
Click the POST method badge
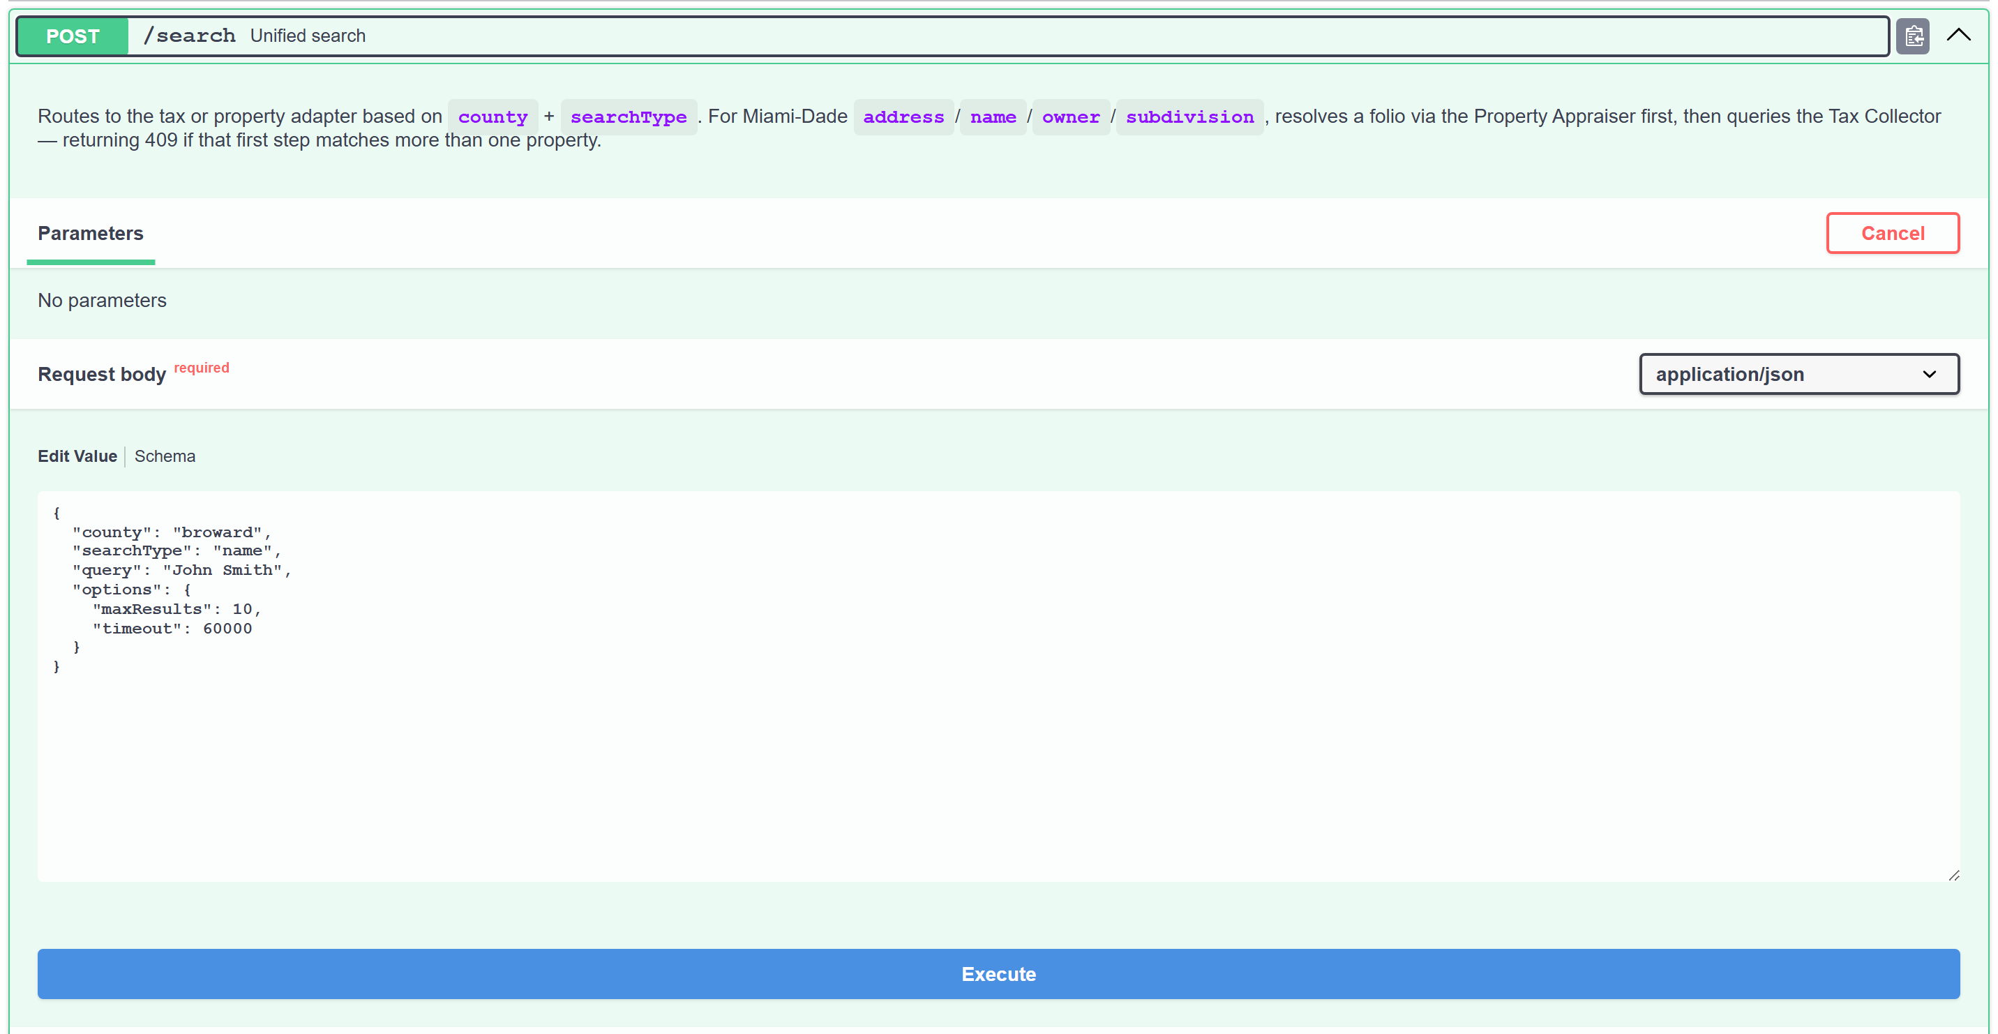point(73,36)
